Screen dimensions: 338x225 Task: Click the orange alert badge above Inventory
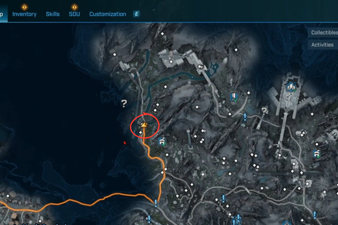[x=24, y=7]
